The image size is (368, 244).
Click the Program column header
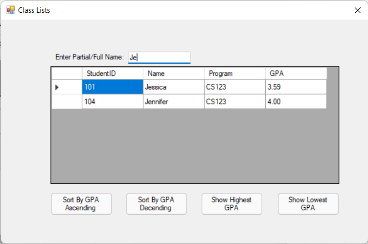(235, 73)
